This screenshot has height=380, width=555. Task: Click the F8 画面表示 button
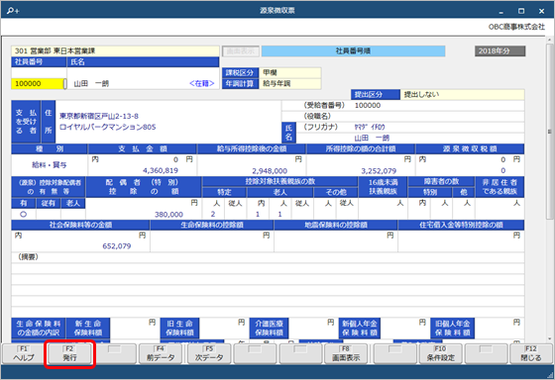click(346, 353)
